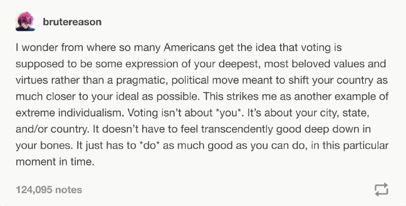Open brutereason's pink-haired avatar

[25, 21]
